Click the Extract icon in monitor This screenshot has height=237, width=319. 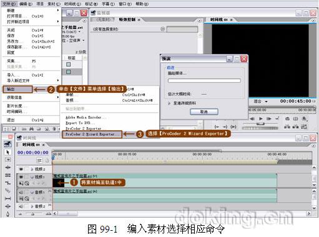coord(295,127)
